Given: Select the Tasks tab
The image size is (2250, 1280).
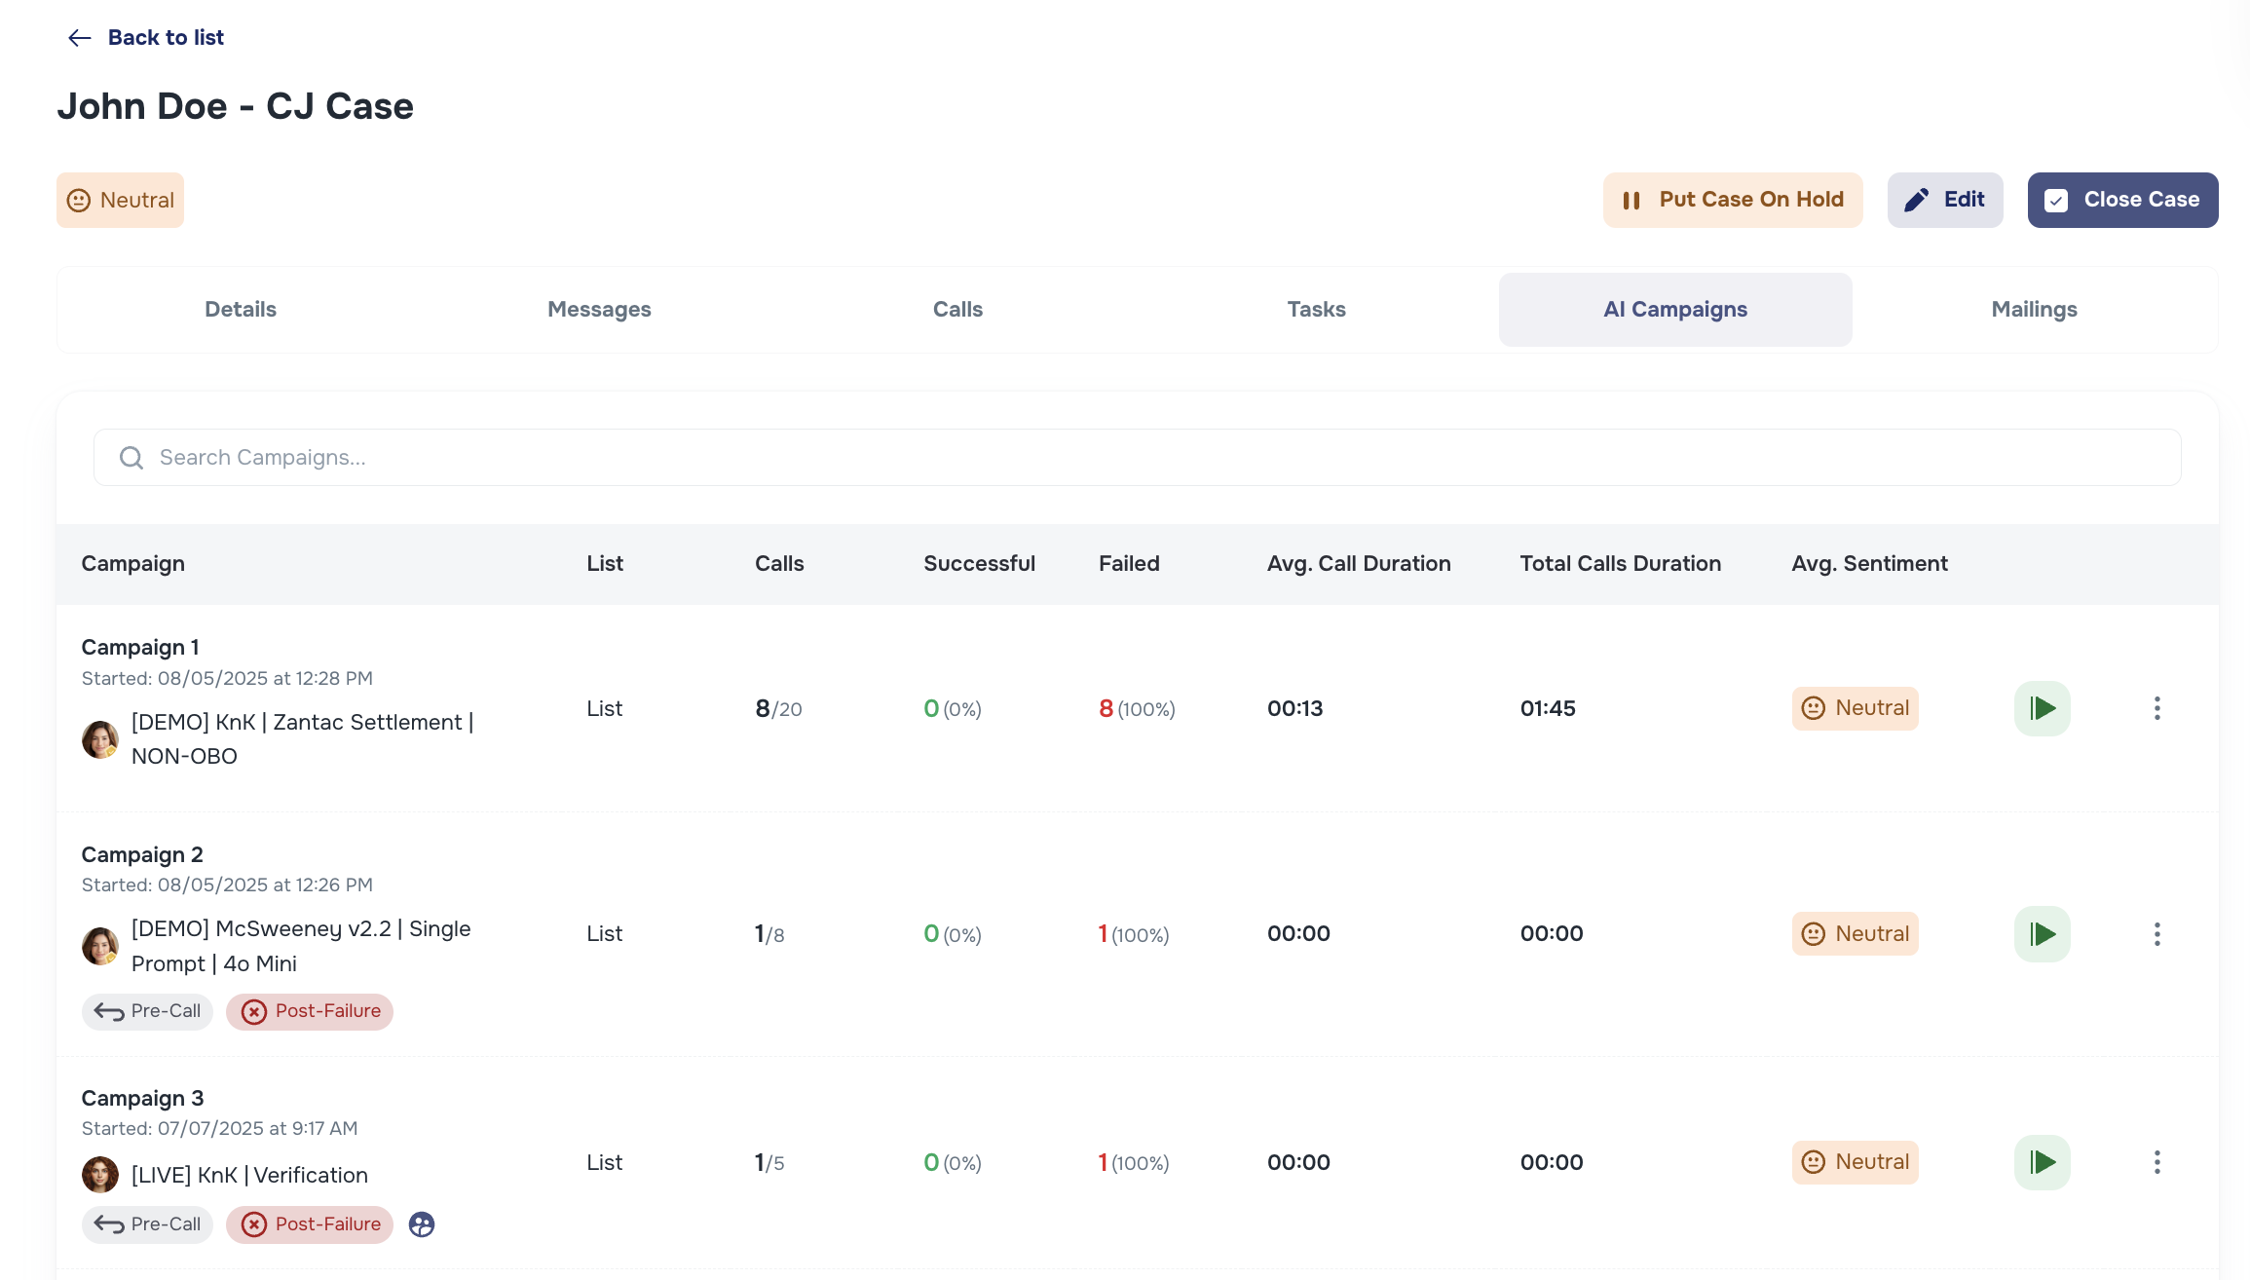Looking at the screenshot, I should [x=1316, y=309].
